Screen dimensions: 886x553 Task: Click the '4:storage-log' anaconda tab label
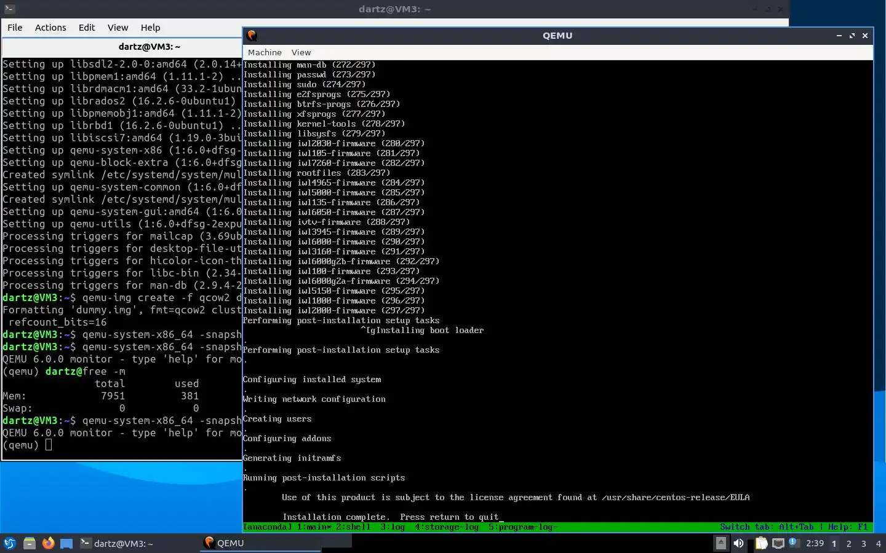click(447, 527)
